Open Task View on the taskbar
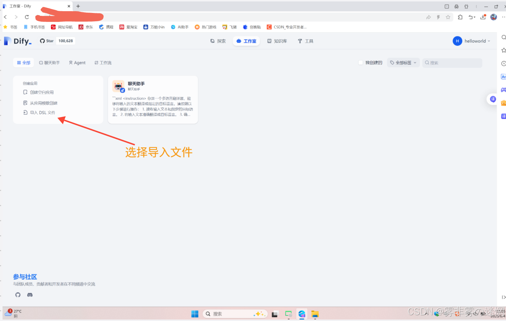This screenshot has width=506, height=321. (275, 314)
